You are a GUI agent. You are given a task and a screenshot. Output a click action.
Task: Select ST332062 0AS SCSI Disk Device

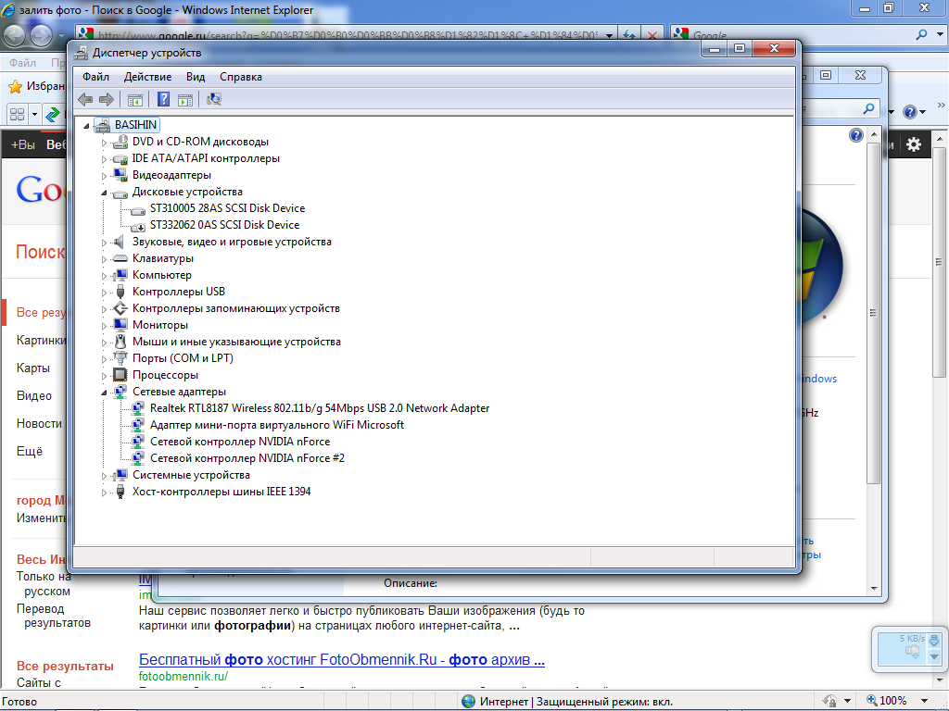pos(224,225)
